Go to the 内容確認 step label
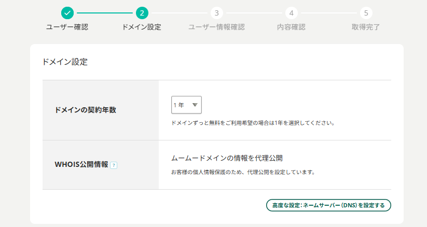The width and height of the screenshot is (427, 227). (291, 27)
